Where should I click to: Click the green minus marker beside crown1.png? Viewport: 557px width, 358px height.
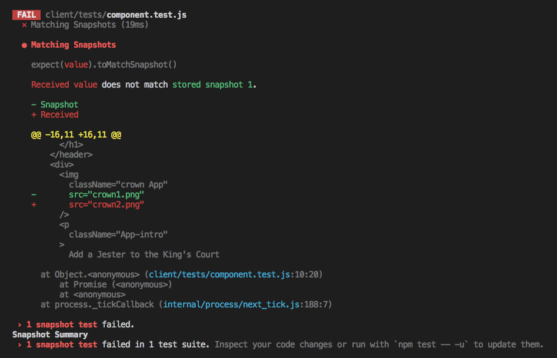(34, 195)
